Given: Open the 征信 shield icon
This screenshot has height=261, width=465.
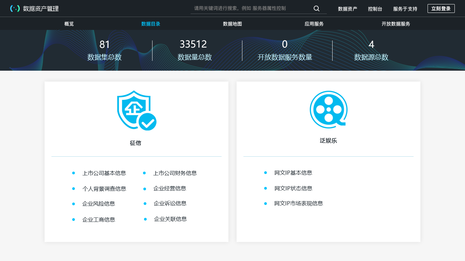Looking at the screenshot, I should coord(137,110).
